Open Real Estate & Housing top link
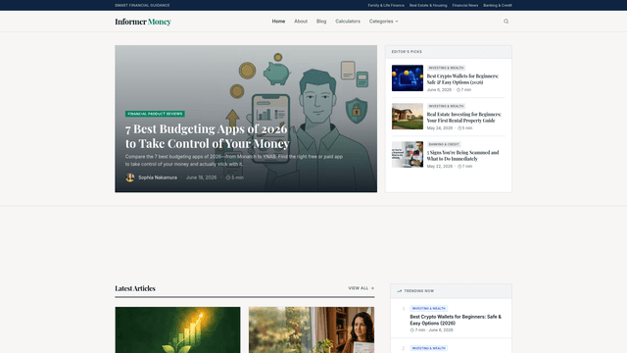The height and width of the screenshot is (353, 627). pyautogui.click(x=428, y=5)
